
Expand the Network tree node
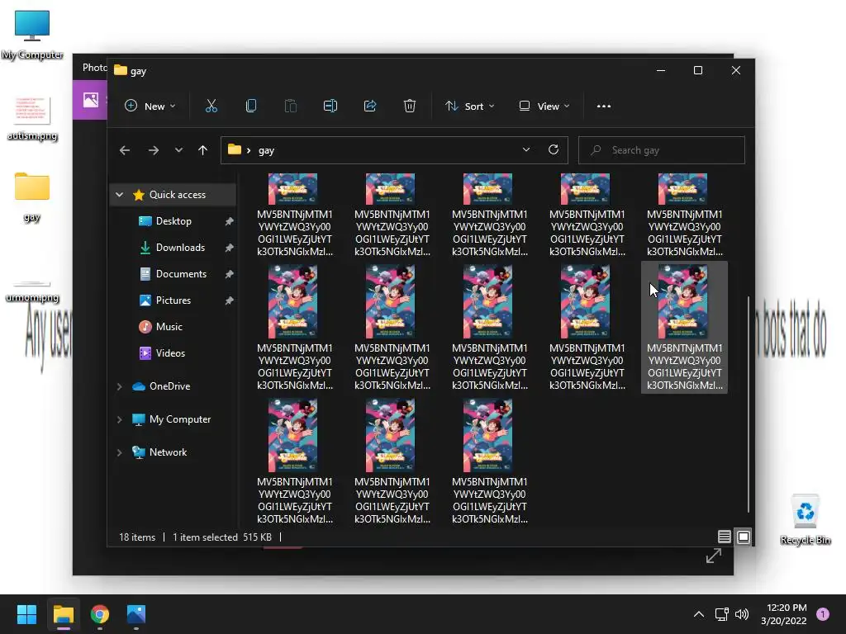click(x=120, y=452)
